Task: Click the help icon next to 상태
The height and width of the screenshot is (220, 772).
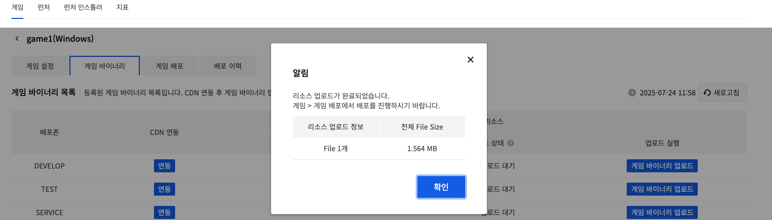Action: pyautogui.click(x=511, y=143)
